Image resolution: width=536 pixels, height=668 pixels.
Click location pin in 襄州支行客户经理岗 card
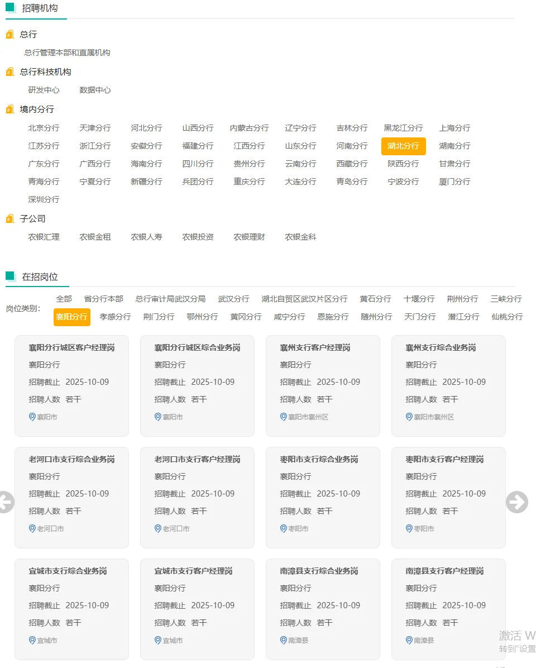click(283, 417)
